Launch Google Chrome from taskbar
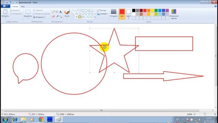The width and height of the screenshot is (218, 123). 41,120
